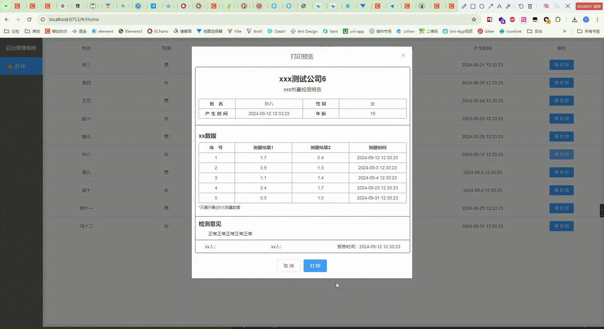Click the trash icon in the recorder toolbar
This screenshot has width=604, height=329.
coord(530,6)
